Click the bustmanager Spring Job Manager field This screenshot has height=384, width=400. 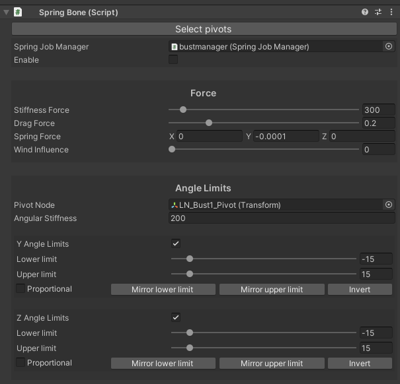point(276,47)
